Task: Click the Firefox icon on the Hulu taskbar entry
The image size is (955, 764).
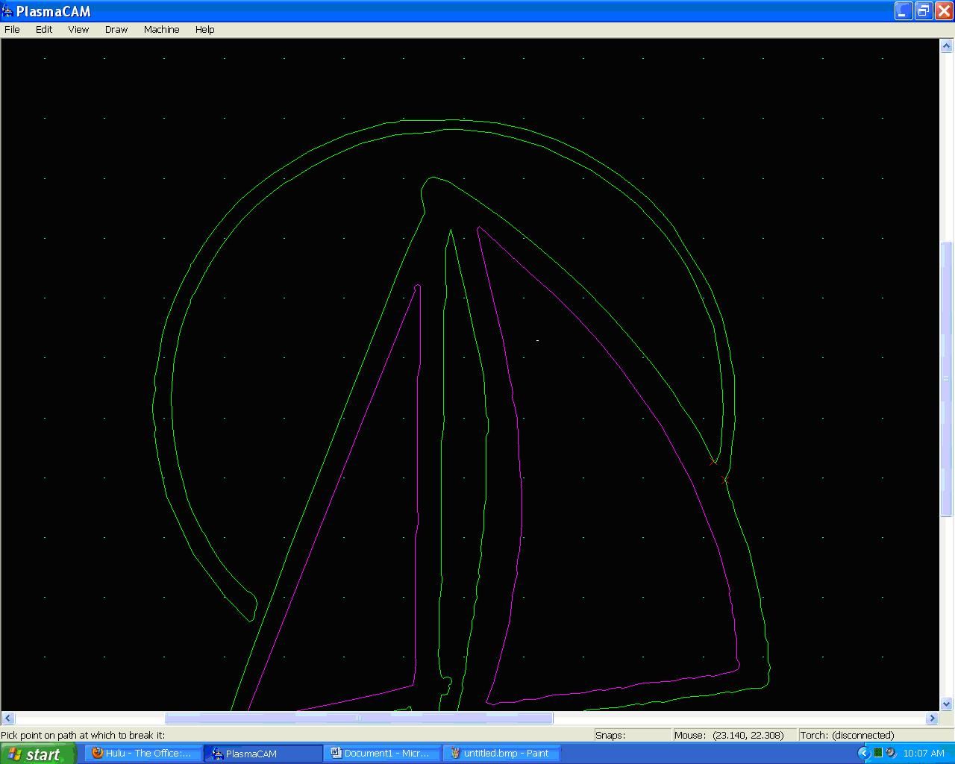Action: click(x=96, y=753)
